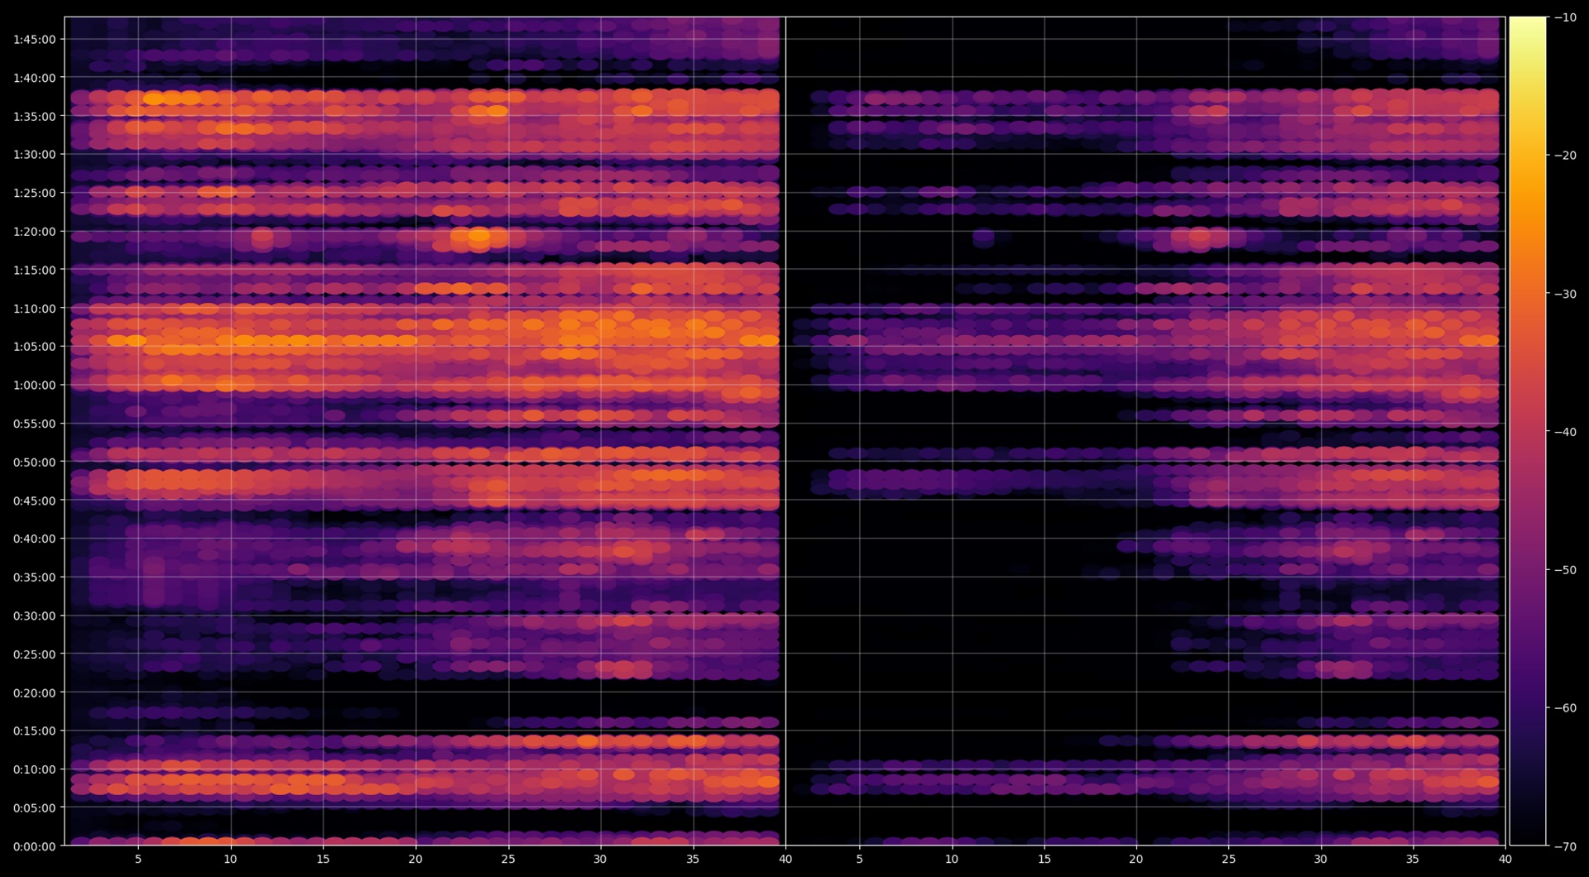Select the 0:00:00 time axis label
The image size is (1589, 877).
[x=35, y=846]
